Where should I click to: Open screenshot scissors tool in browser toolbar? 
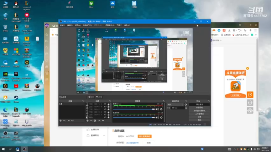tap(234, 30)
